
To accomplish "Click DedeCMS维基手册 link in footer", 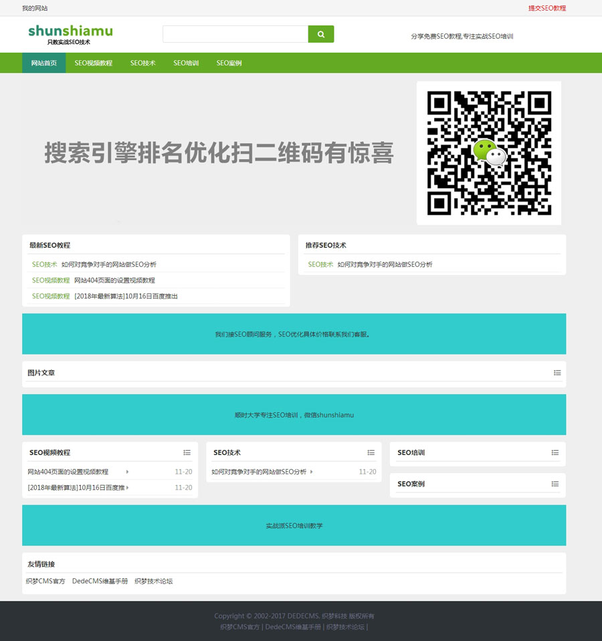I will (293, 627).
